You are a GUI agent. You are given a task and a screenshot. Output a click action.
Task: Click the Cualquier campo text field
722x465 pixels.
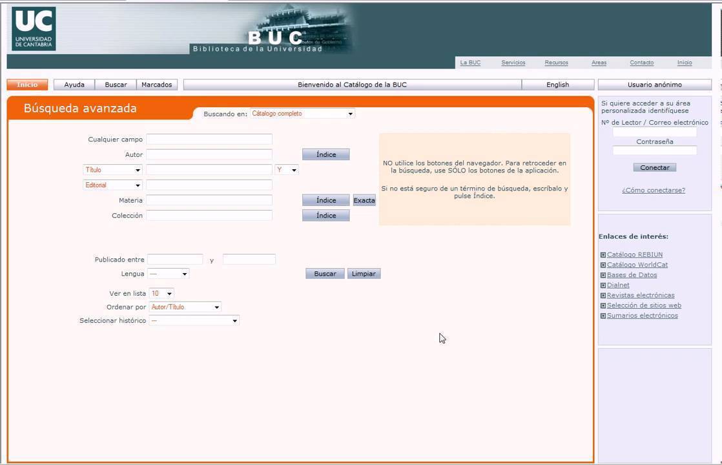209,139
